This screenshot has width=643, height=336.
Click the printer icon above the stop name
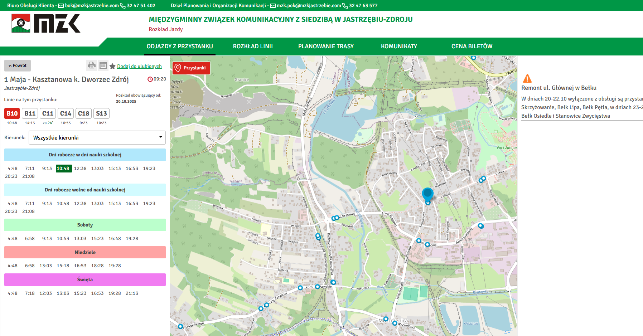pos(92,65)
